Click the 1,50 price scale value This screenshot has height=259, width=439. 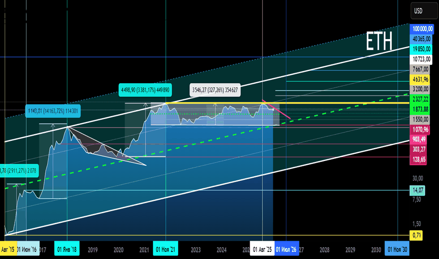coord(416,224)
